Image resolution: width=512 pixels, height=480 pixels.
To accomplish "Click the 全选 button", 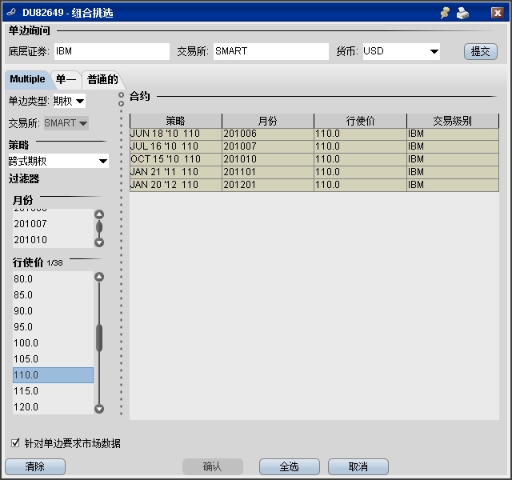I will tap(290, 466).
